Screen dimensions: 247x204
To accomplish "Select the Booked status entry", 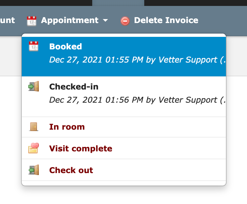I will coord(124,57).
